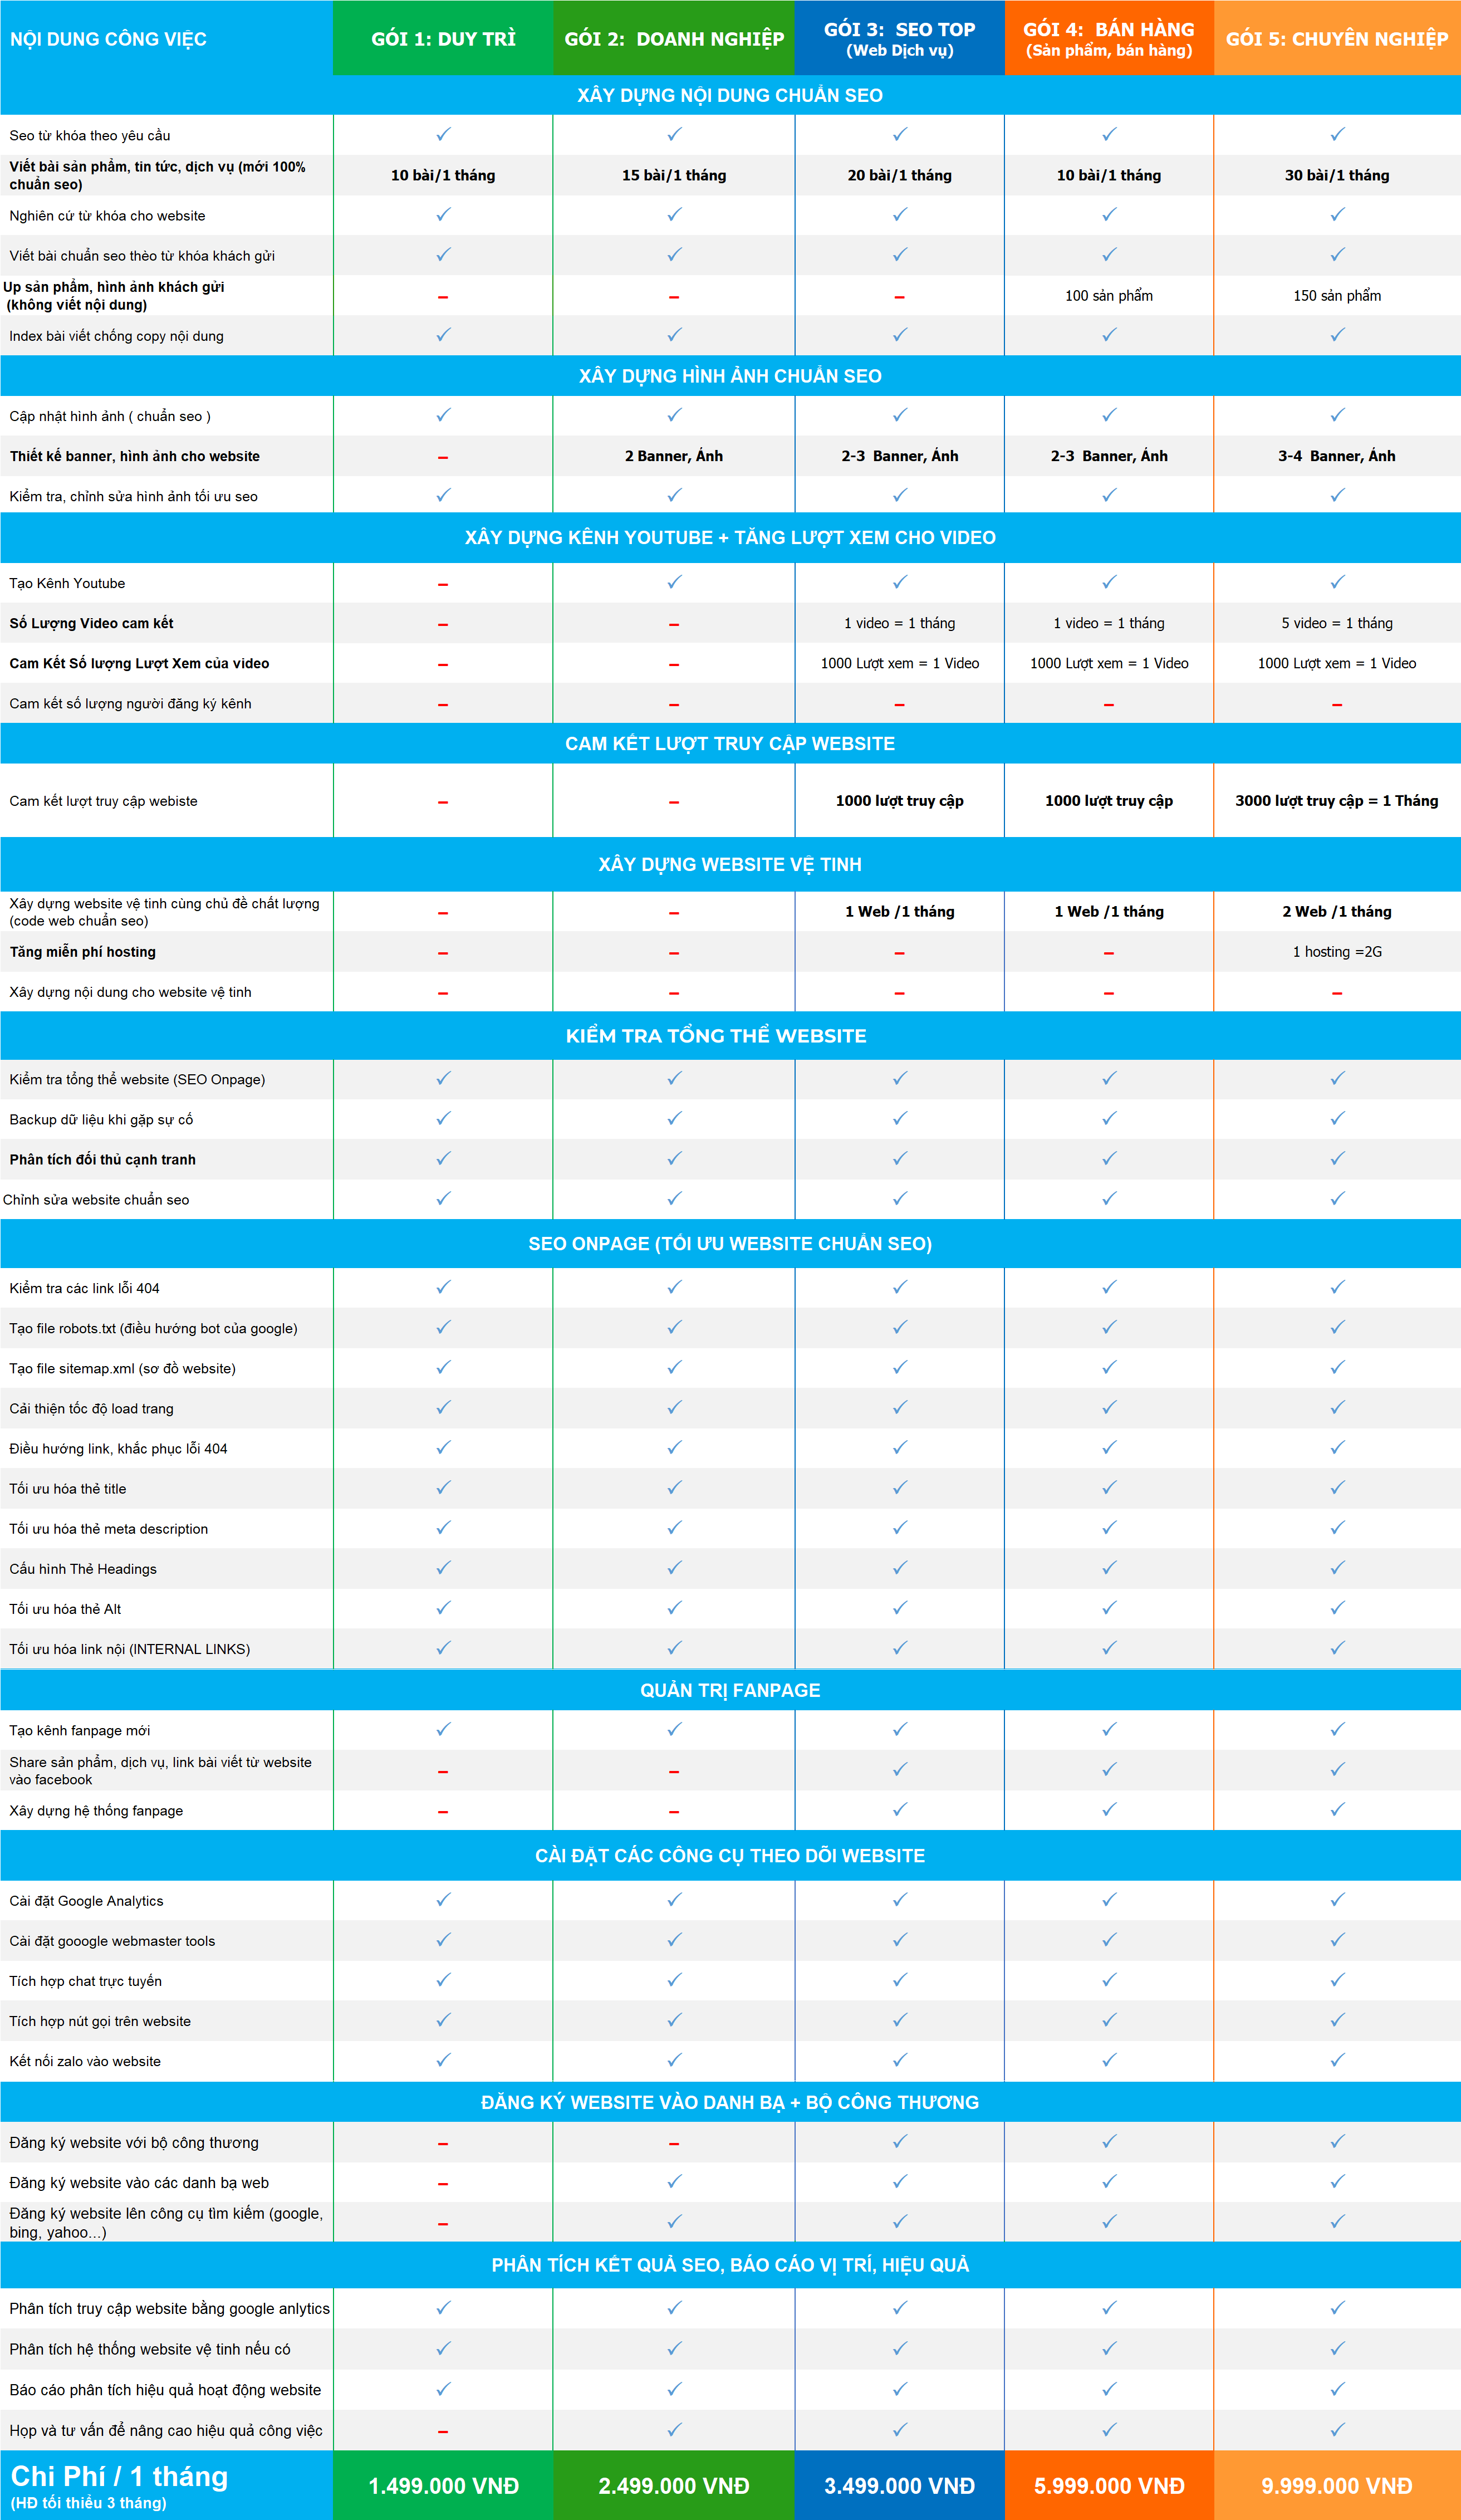Screen dimensions: 1461x2520
Task: Click the 150 sản phẩm cell
Action: click(x=1337, y=296)
